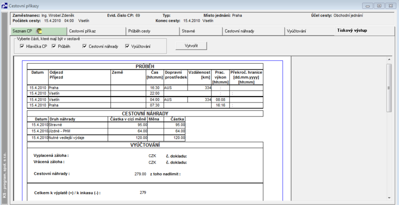Viewport: 399px width, 205px height.
Task: Select the Tiskový výstup tab
Action: (x=364, y=31)
